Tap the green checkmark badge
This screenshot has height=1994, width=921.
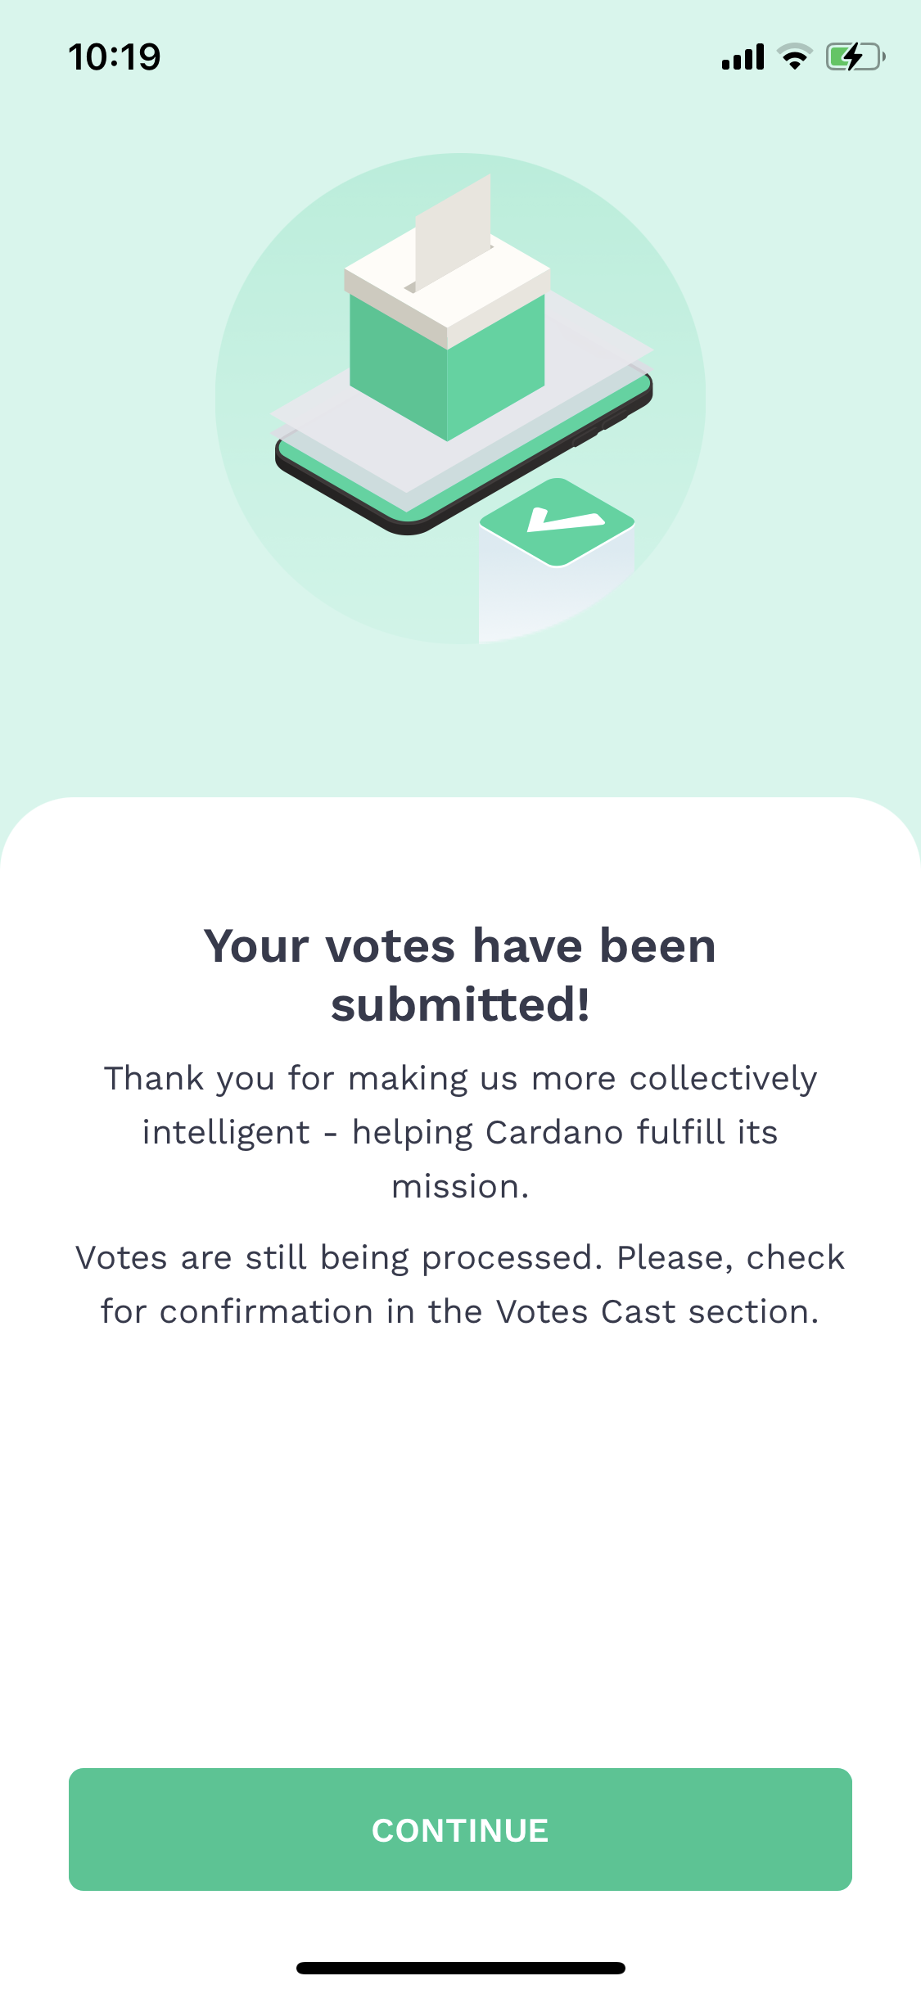click(558, 521)
